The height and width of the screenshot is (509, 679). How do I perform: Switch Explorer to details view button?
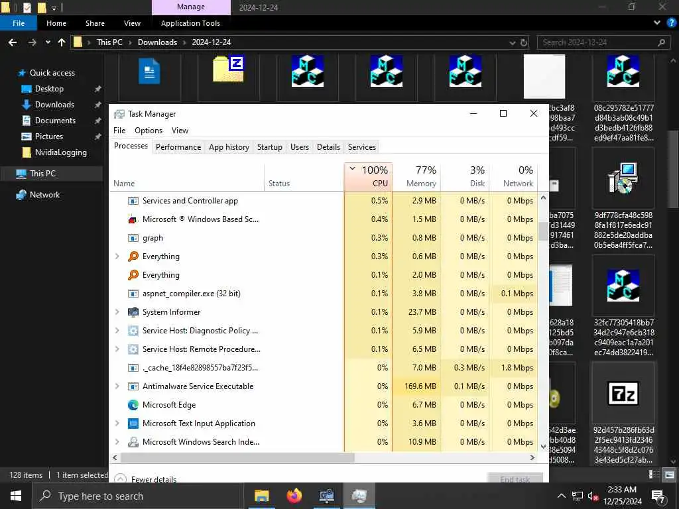click(x=654, y=475)
